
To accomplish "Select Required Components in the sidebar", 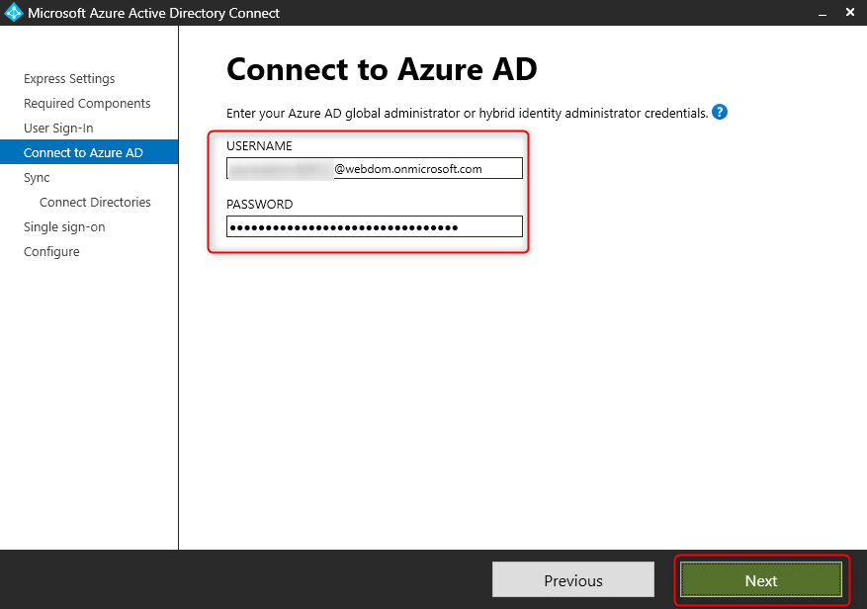I will click(x=86, y=103).
